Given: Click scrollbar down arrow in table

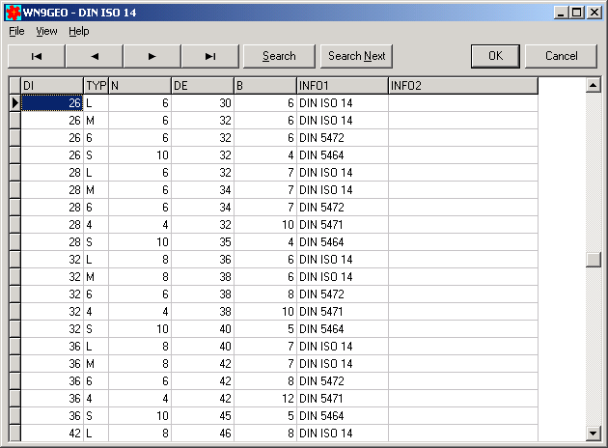Looking at the screenshot, I should tap(593, 434).
